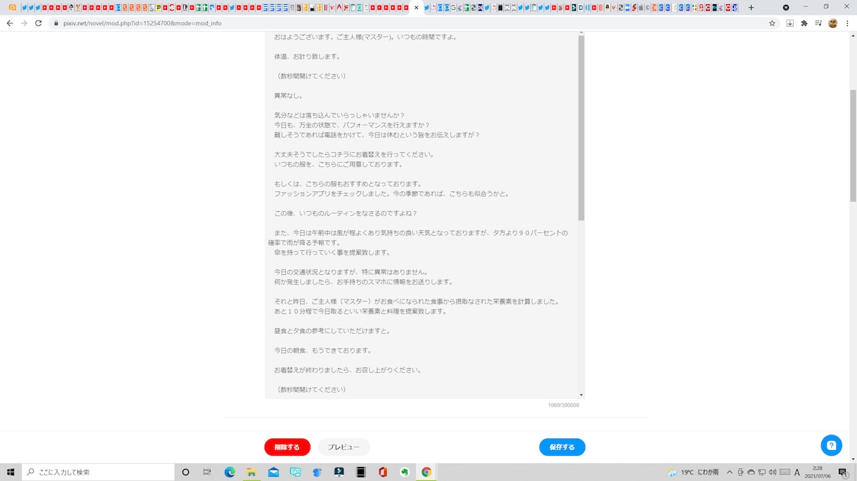The image size is (857, 481).
Task: Go back with the browser back arrow
Action: click(9, 23)
